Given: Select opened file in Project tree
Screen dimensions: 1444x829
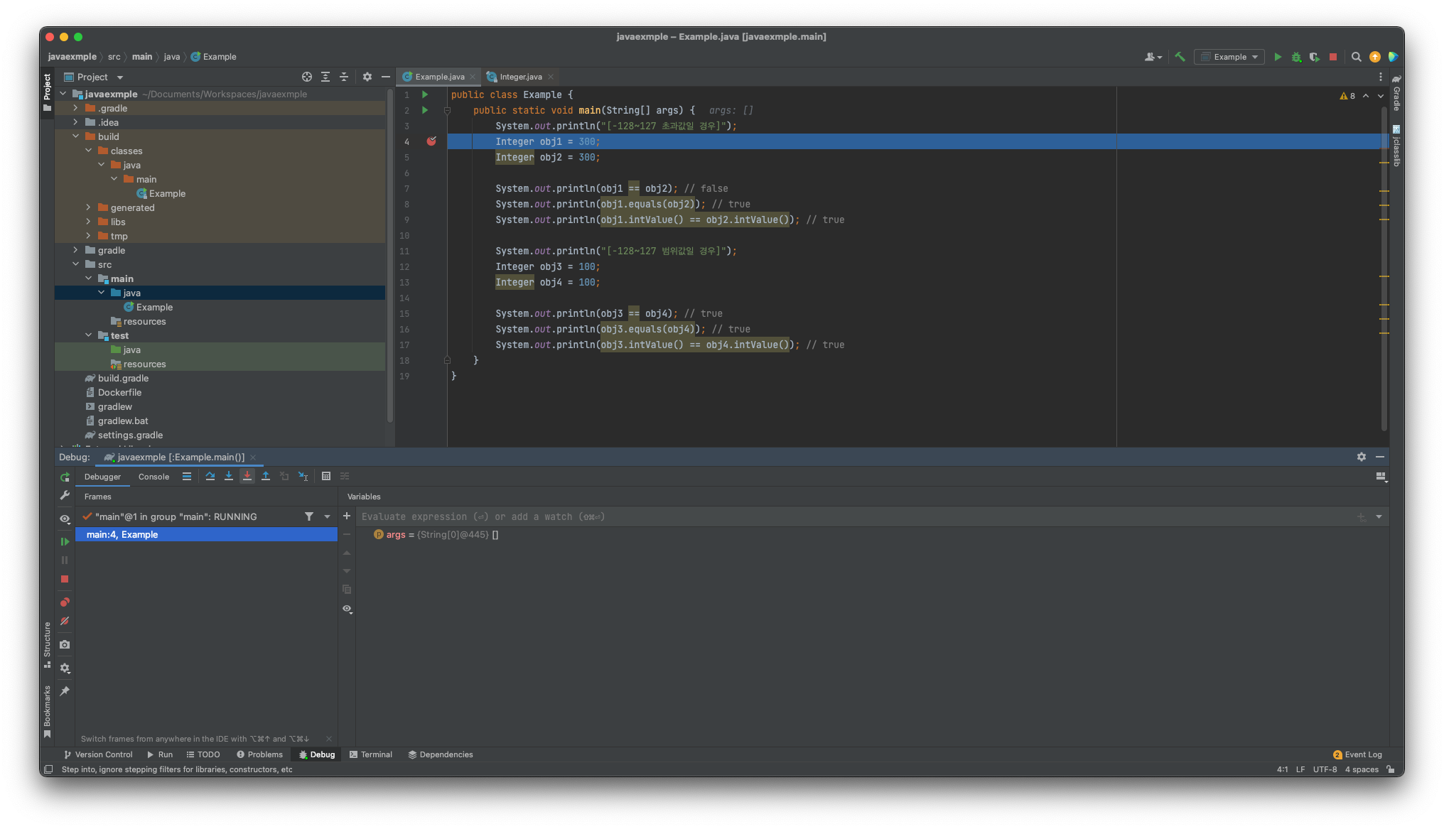Looking at the screenshot, I should point(307,77).
